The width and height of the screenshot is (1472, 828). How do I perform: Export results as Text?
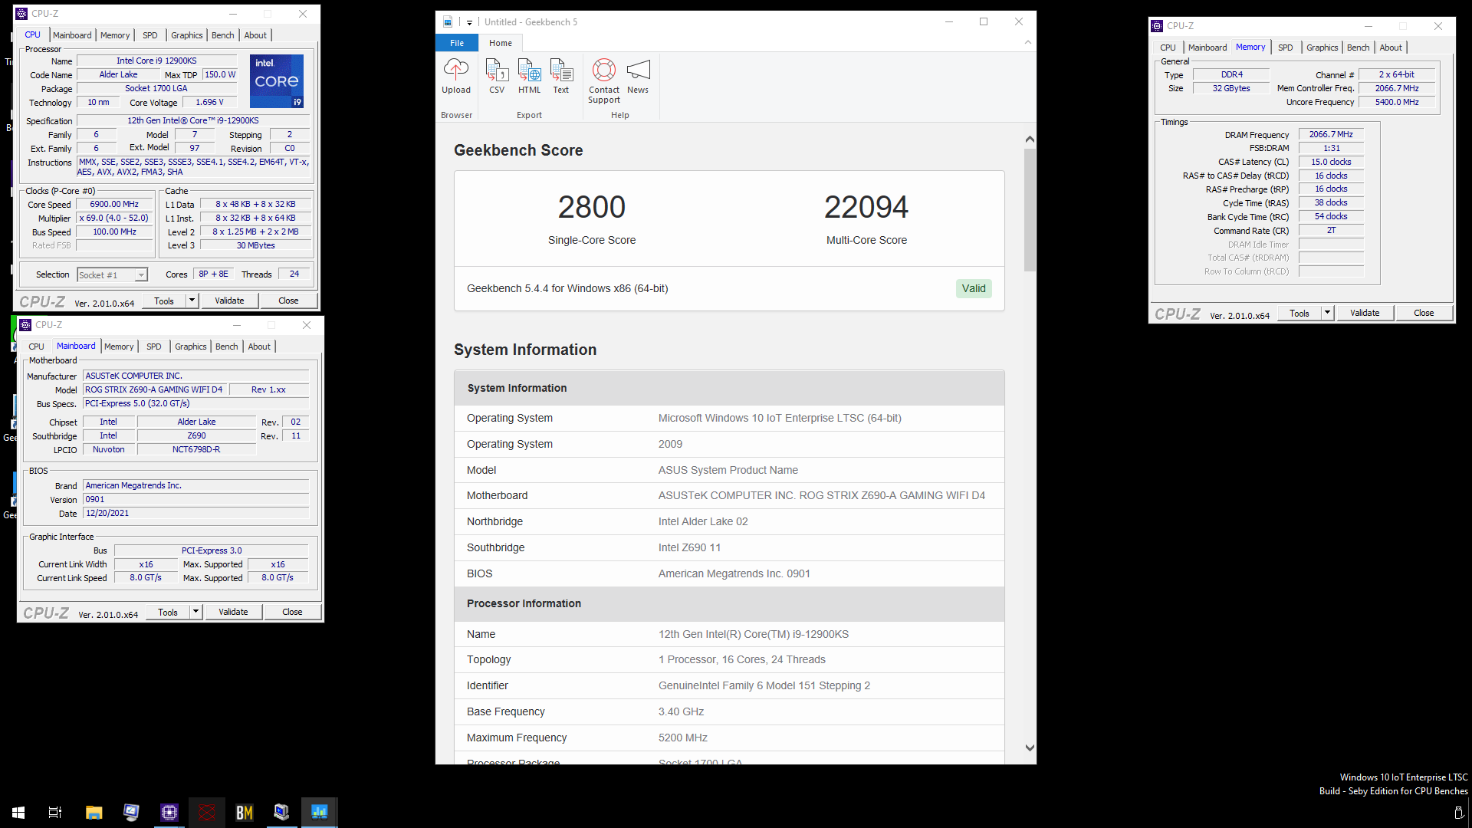[x=561, y=76]
